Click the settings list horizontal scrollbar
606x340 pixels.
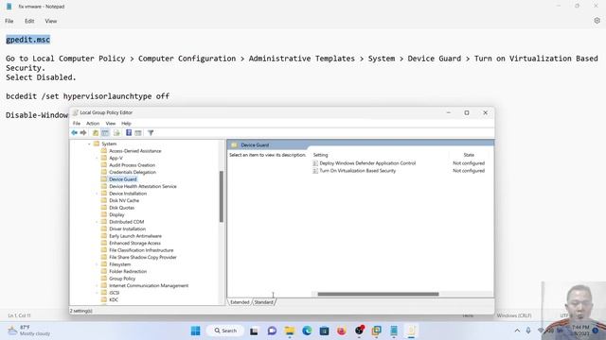378,294
